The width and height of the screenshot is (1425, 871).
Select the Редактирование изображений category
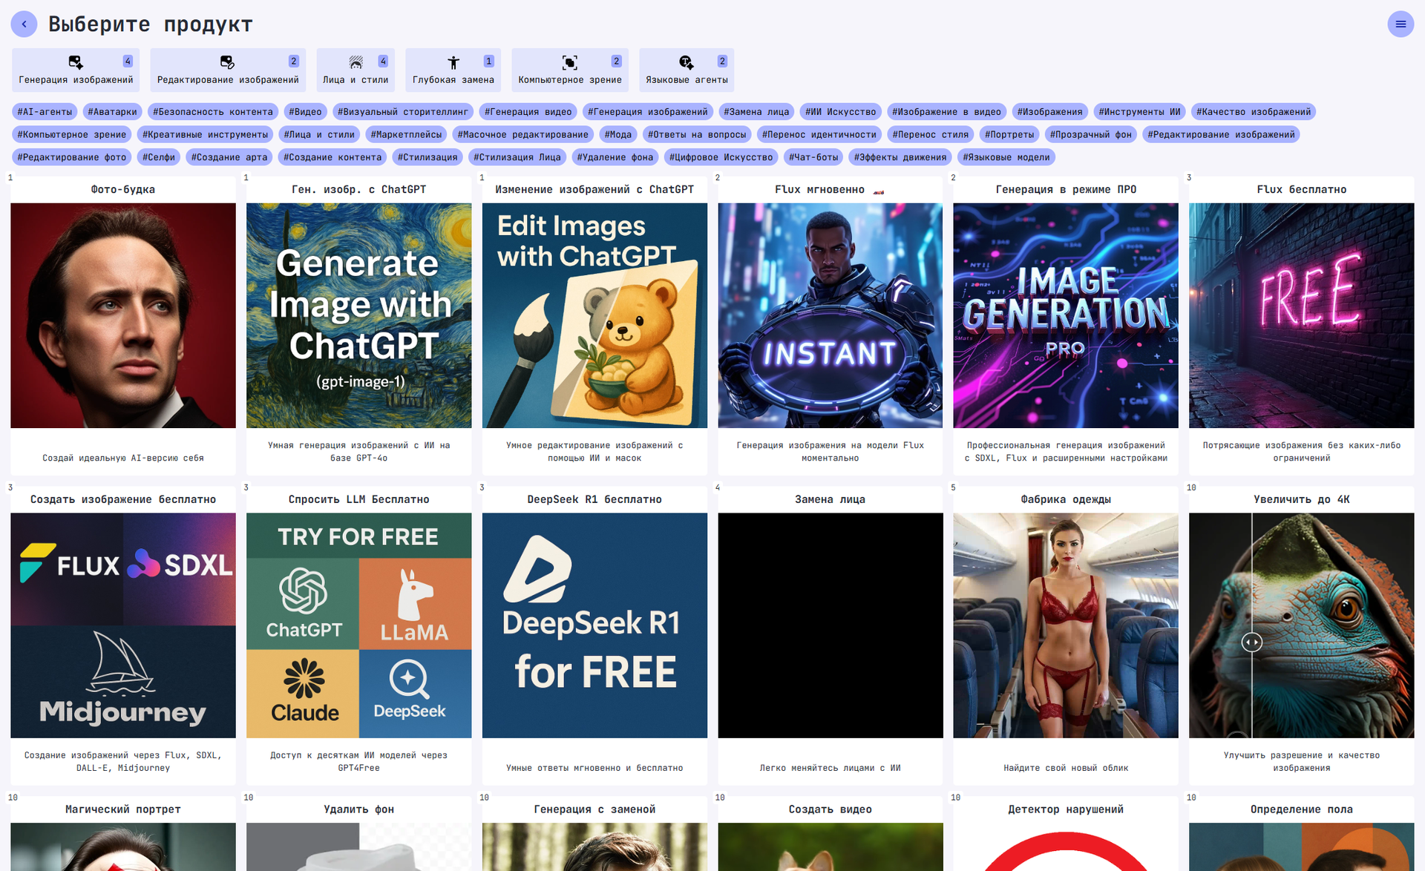click(228, 70)
